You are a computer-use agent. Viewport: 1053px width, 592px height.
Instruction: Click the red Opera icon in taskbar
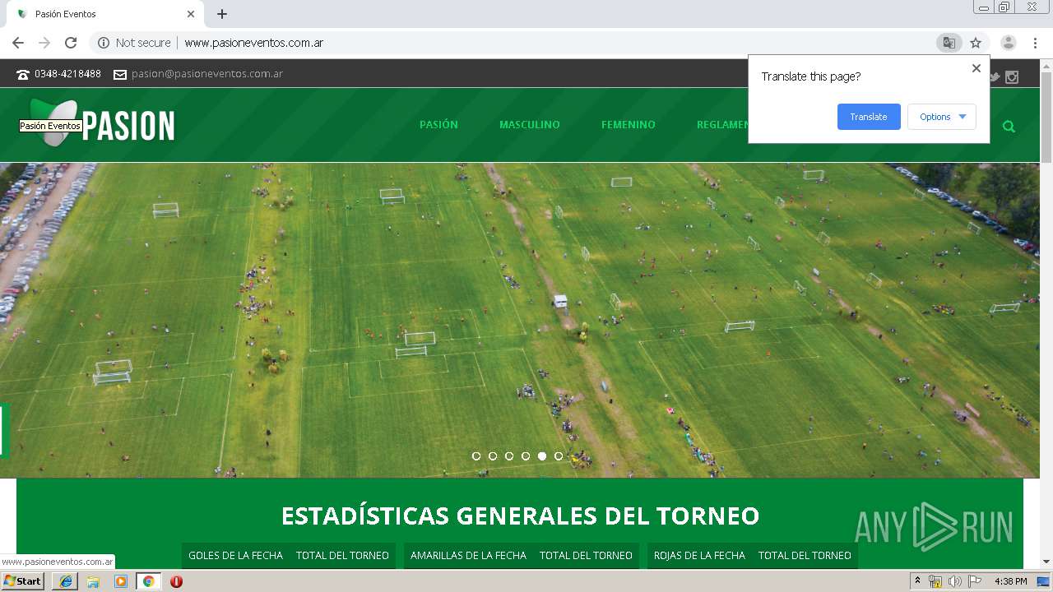pos(176,581)
